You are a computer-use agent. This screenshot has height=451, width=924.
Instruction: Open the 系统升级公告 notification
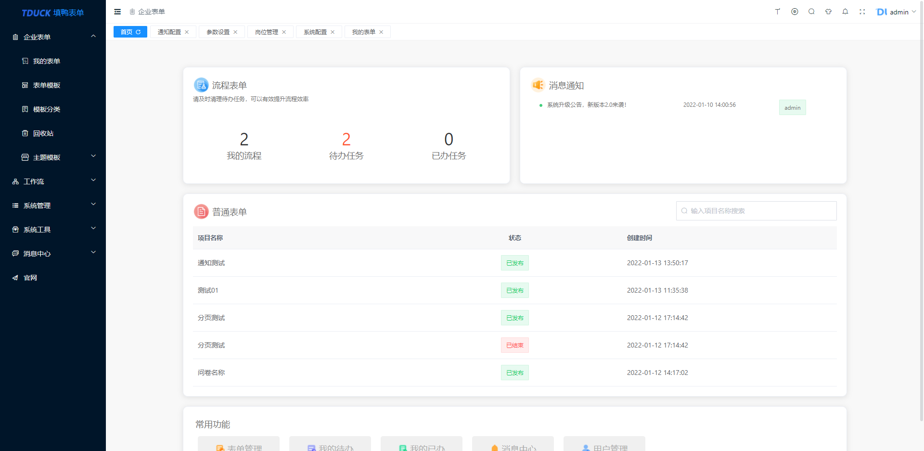pos(587,105)
